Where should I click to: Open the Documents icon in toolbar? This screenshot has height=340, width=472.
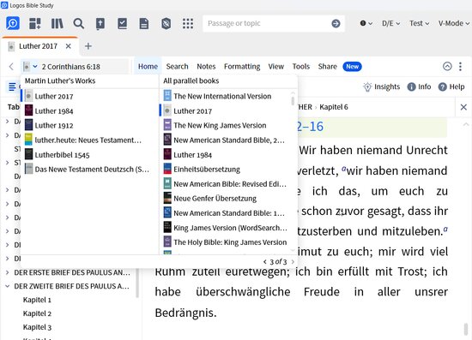(144, 23)
